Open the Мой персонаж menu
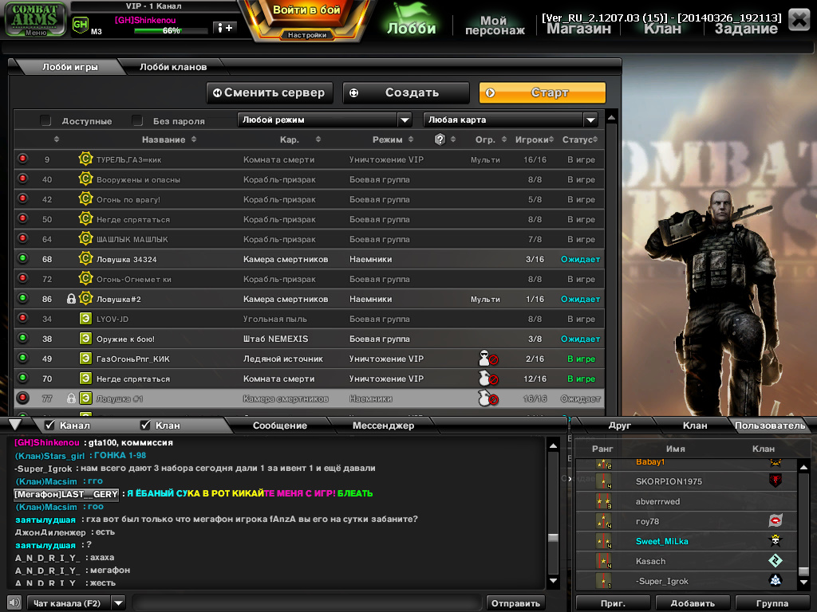The image size is (817, 612). click(x=495, y=25)
